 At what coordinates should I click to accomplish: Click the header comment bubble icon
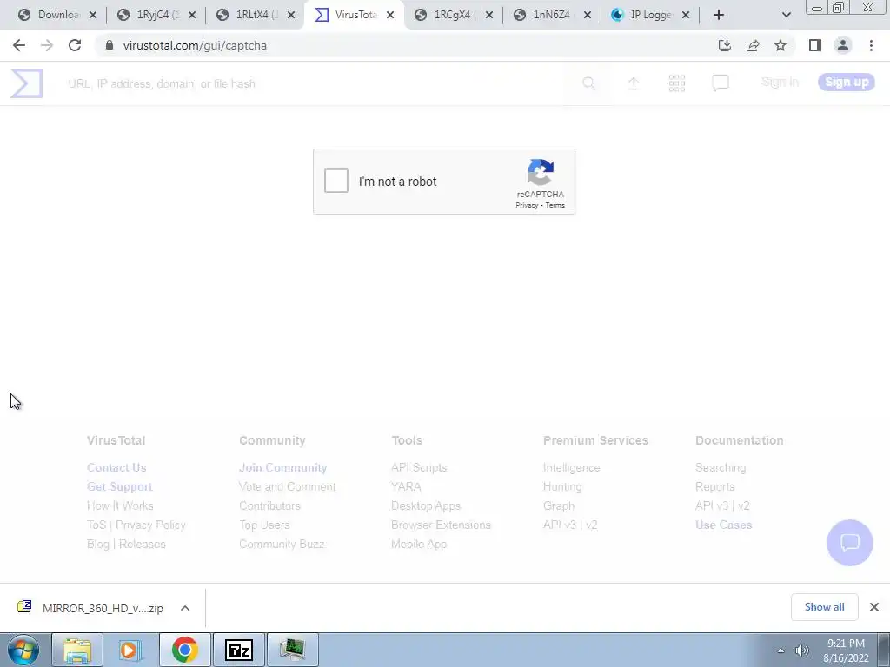pyautogui.click(x=721, y=83)
